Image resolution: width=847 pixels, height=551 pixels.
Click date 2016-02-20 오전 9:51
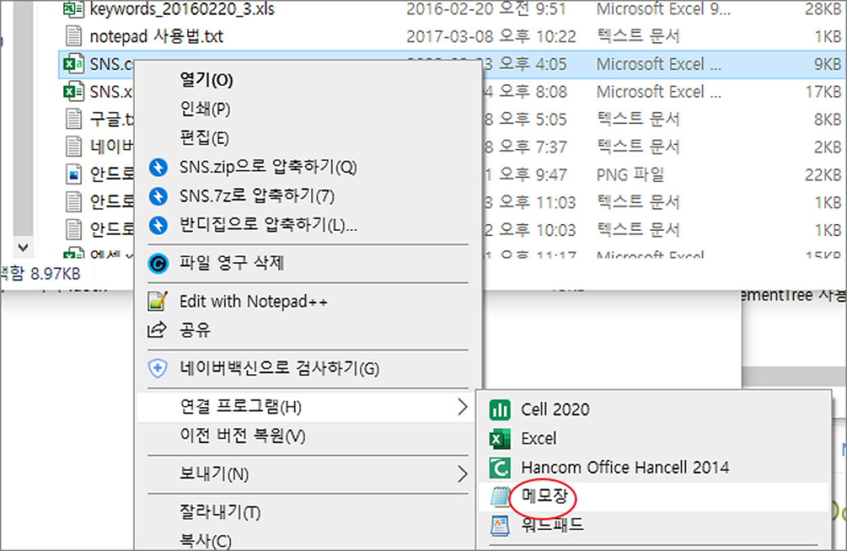pos(487,9)
